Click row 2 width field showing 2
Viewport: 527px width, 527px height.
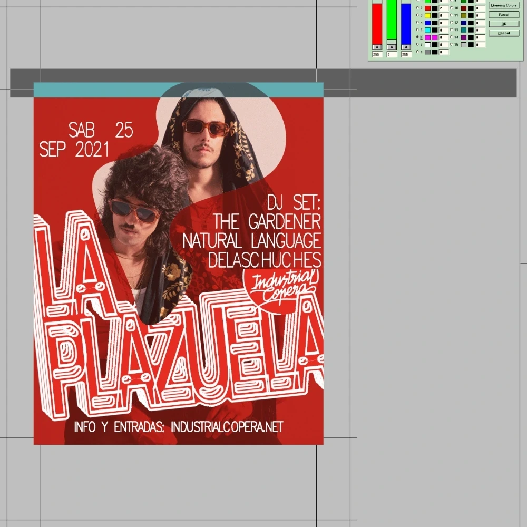(444, 8)
